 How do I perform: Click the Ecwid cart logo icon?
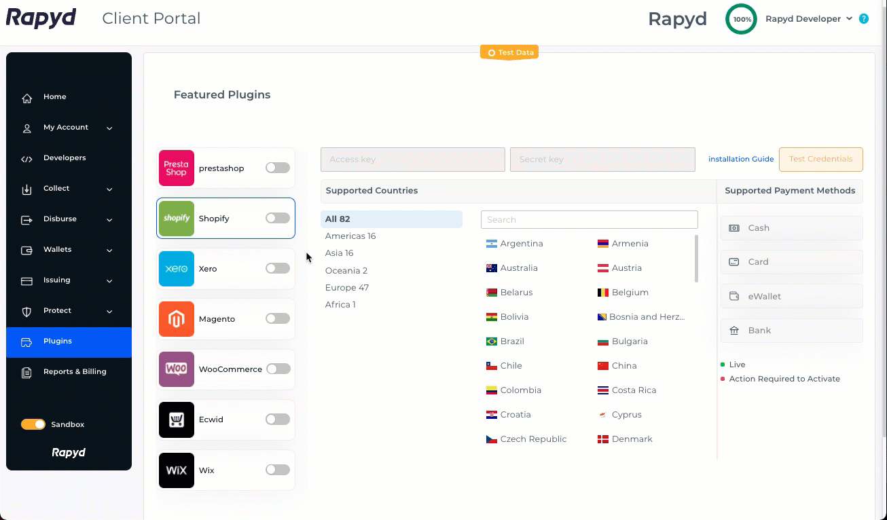click(177, 420)
